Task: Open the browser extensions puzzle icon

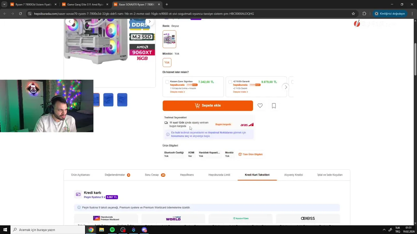Action: tap(364, 14)
